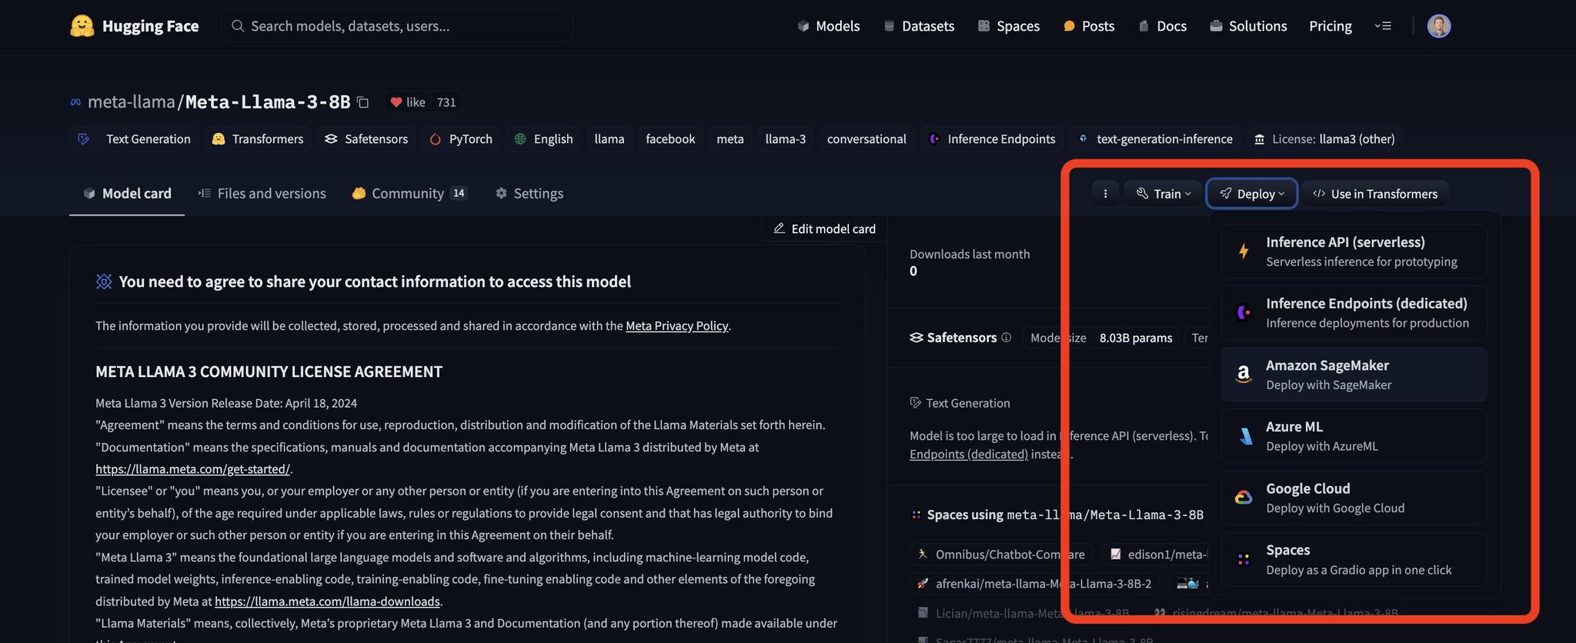This screenshot has height=643, width=1576.
Task: Open the Endpoints (dedicated) link
Action: click(x=969, y=455)
